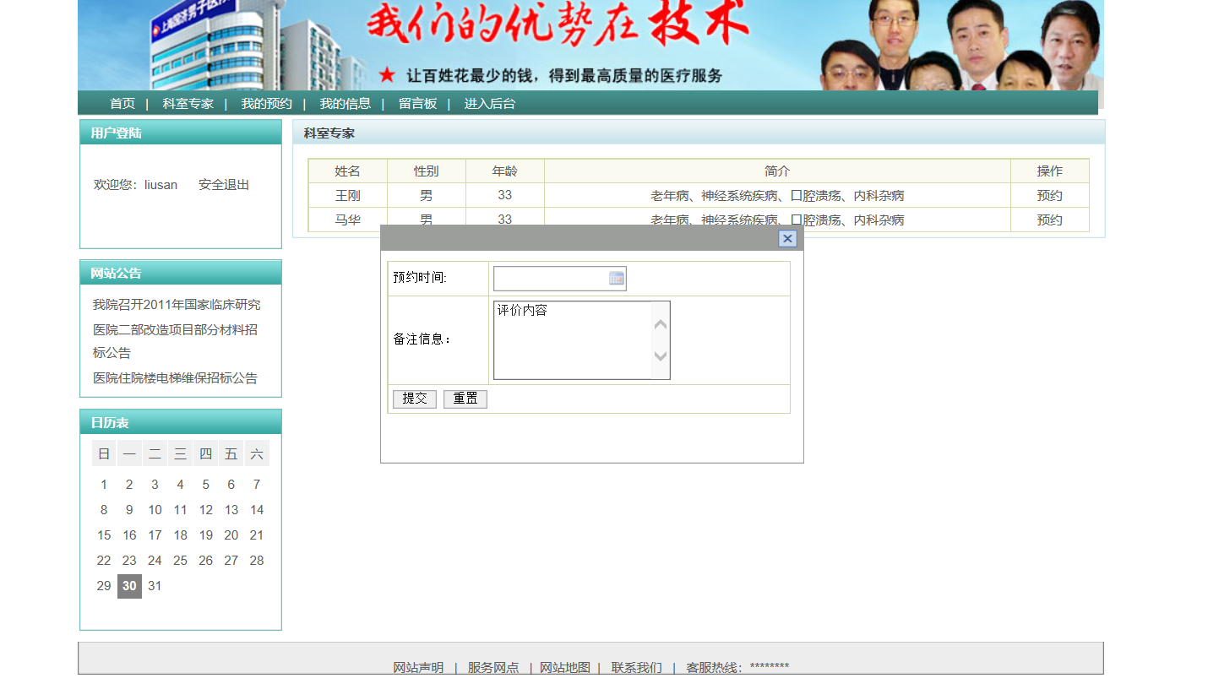Viewport: 1208px width, 700px height.
Task: Click the textarea scroll down arrow
Action: point(661,356)
